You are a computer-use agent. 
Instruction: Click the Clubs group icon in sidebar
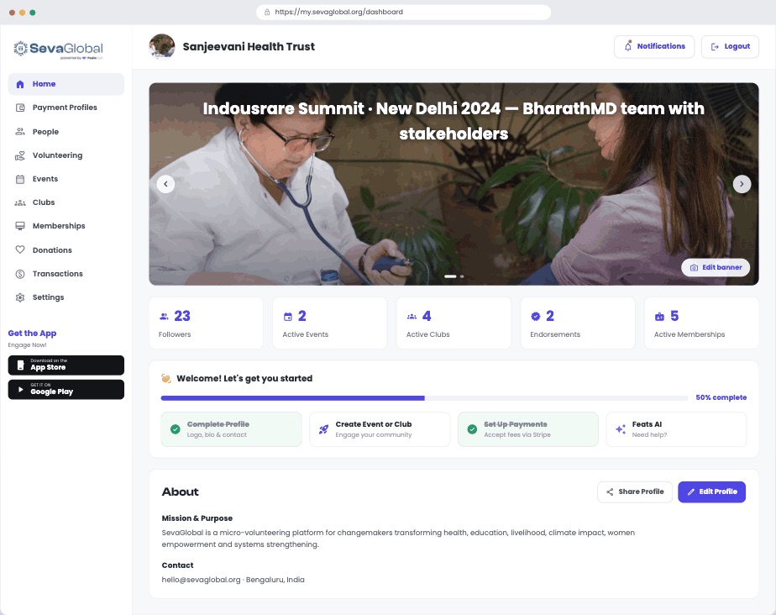click(x=20, y=202)
